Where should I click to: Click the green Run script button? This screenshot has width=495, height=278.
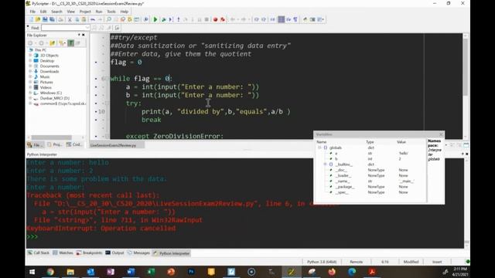click(x=155, y=19)
